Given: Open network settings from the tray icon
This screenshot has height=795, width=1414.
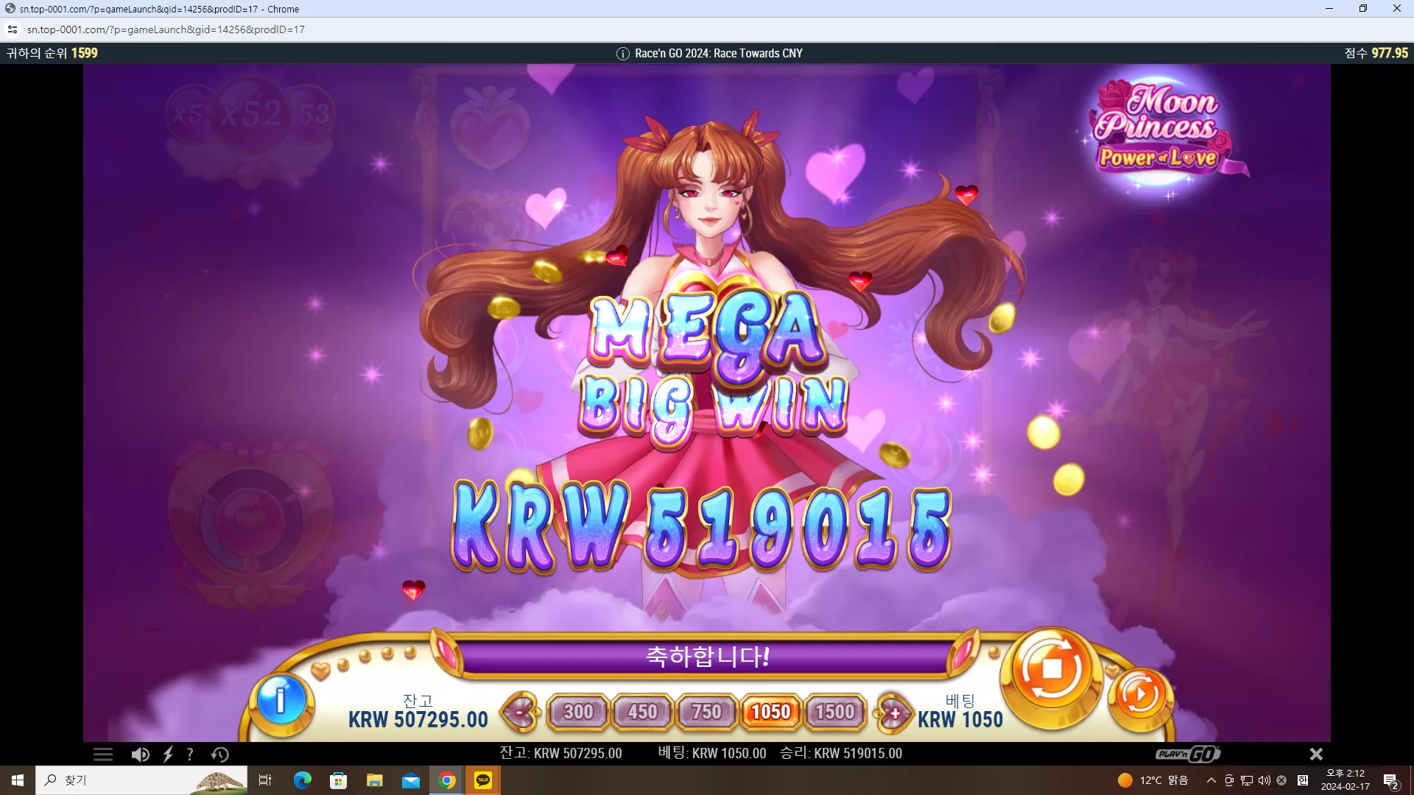Looking at the screenshot, I should (x=1246, y=780).
